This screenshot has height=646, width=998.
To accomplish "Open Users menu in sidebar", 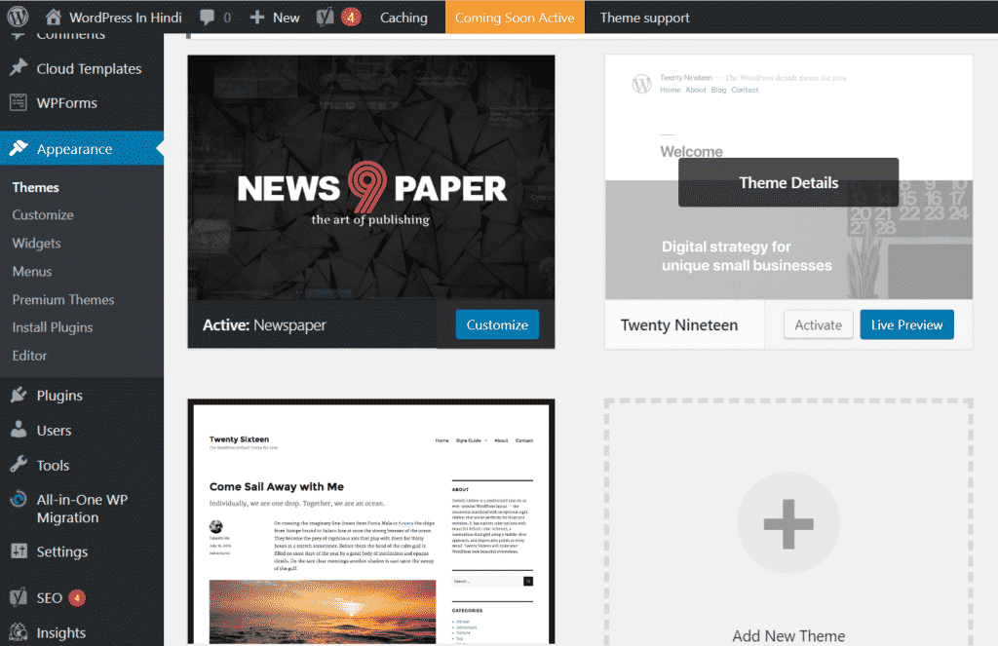I will pyautogui.click(x=54, y=431).
